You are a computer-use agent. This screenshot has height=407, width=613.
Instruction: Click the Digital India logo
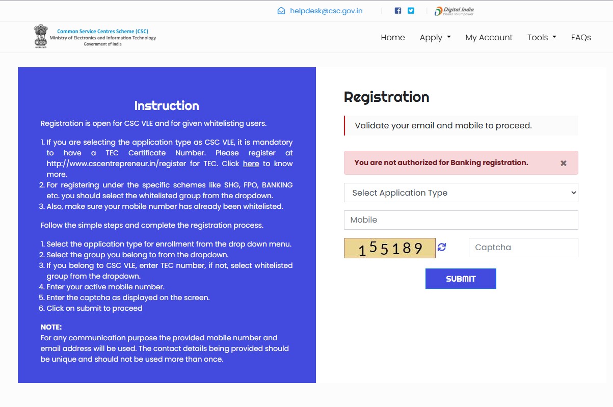point(454,11)
